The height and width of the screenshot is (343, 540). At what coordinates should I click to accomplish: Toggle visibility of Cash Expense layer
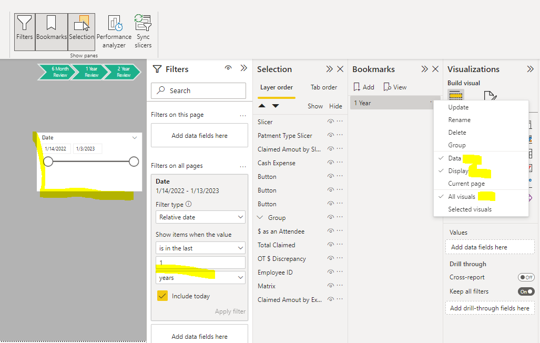pos(331,163)
